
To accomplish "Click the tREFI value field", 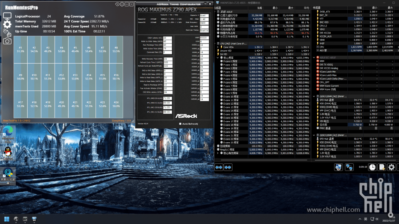I will coord(204,37).
